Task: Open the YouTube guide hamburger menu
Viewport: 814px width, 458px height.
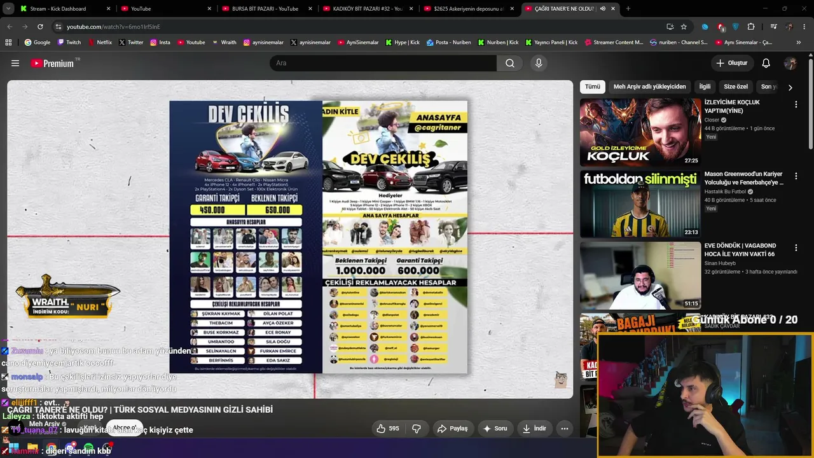Action: pyautogui.click(x=15, y=63)
